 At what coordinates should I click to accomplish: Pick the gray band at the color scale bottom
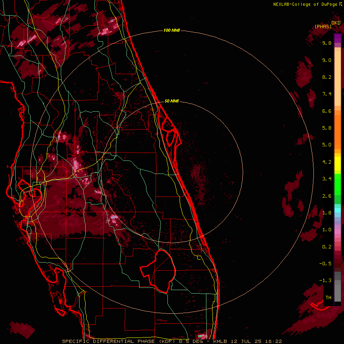point(338,292)
